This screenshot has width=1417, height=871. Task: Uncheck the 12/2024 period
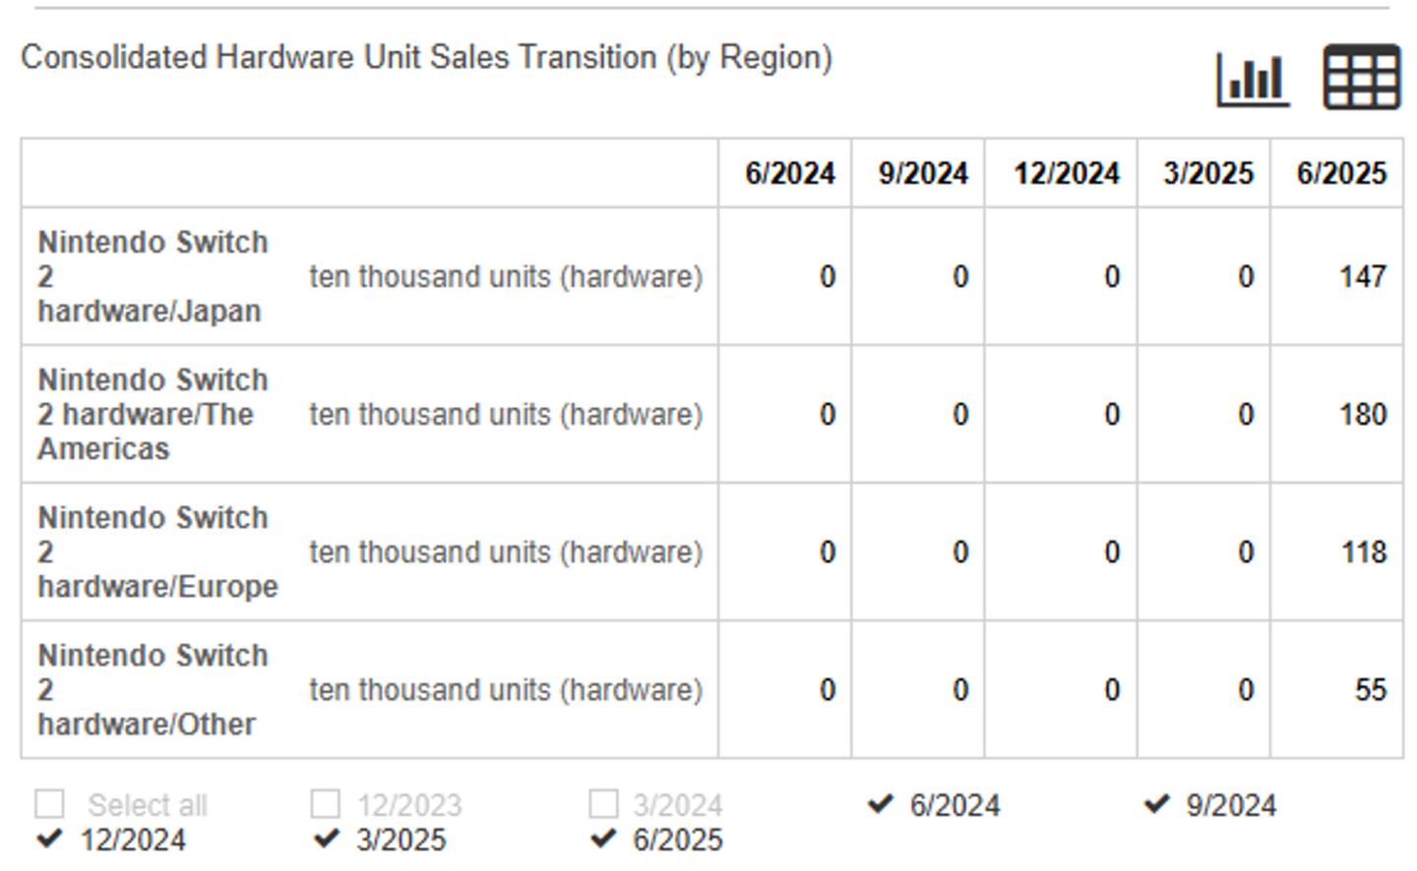click(49, 840)
